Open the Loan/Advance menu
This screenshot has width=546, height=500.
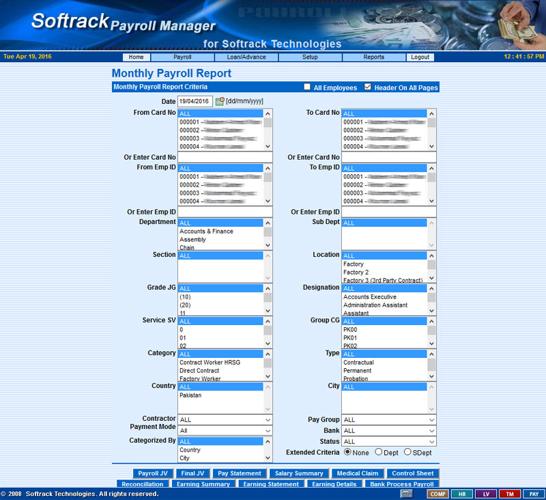coord(246,57)
